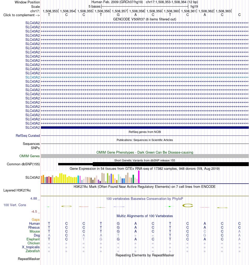Click the 'Sequences' publications track label
The width and height of the screenshot is (249, 265).
(x=31, y=144)
